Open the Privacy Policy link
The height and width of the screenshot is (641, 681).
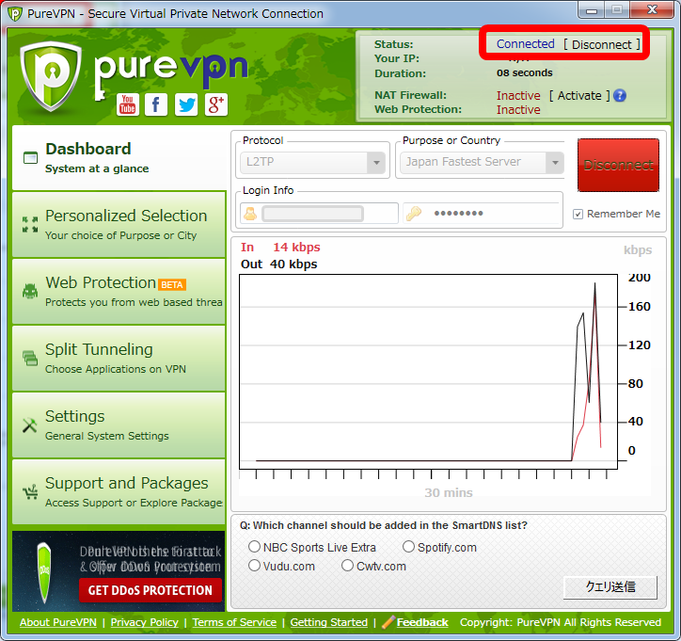point(144,622)
